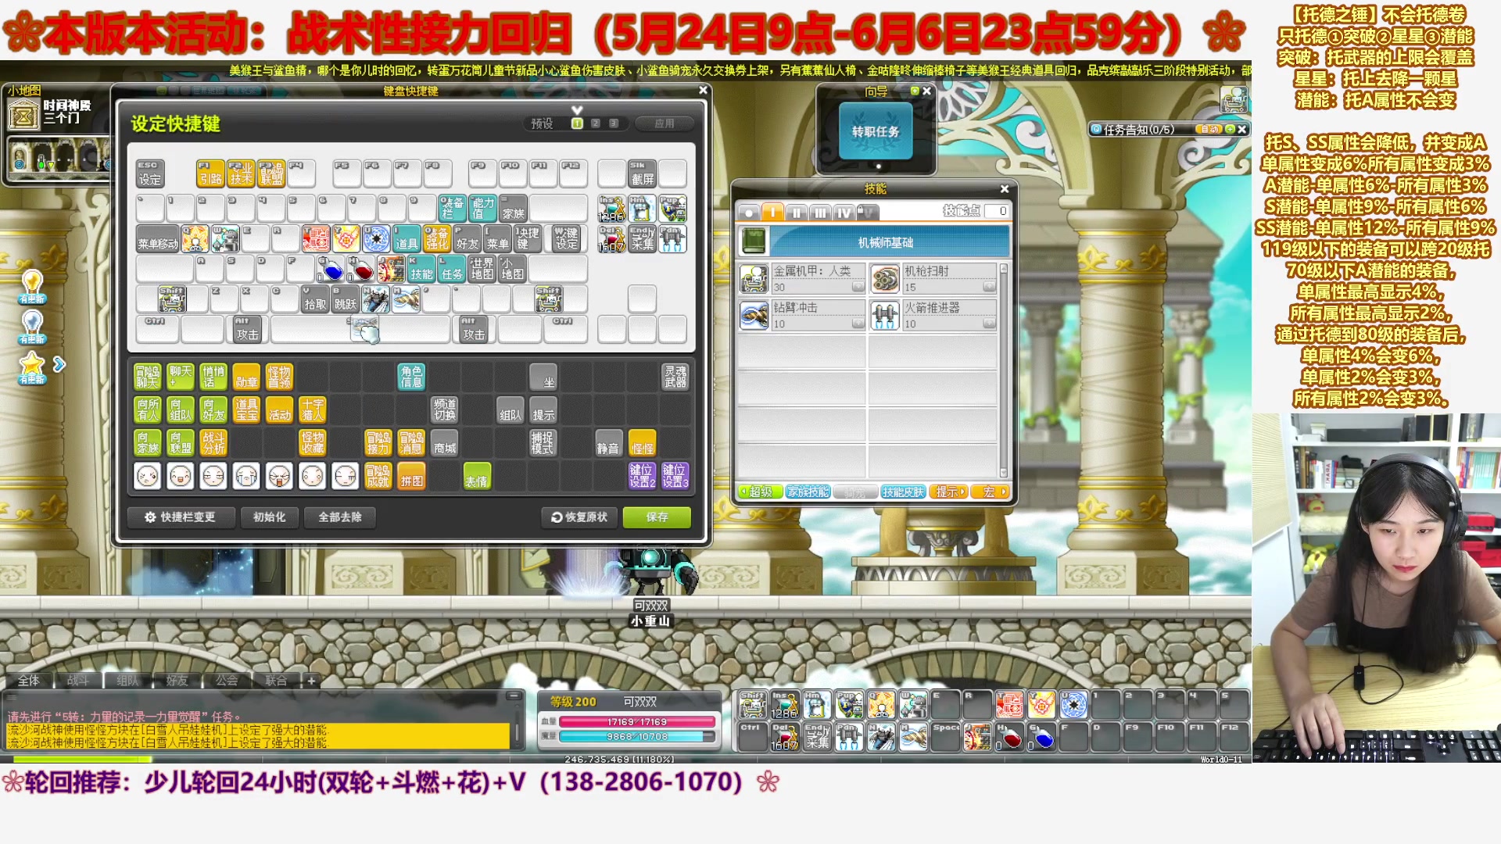Select key preset 1

point(577,123)
